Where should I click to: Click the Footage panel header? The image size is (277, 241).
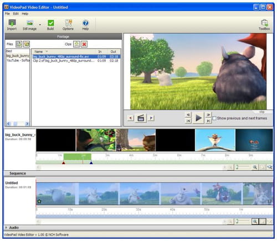(63, 36)
